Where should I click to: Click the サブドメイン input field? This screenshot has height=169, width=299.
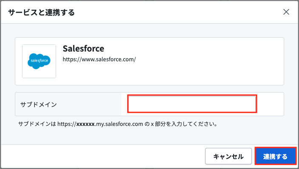pyautogui.click(x=192, y=104)
